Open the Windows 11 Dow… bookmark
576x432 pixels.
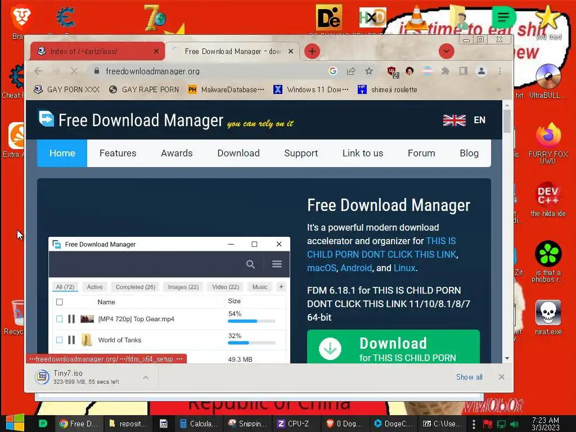pos(311,89)
